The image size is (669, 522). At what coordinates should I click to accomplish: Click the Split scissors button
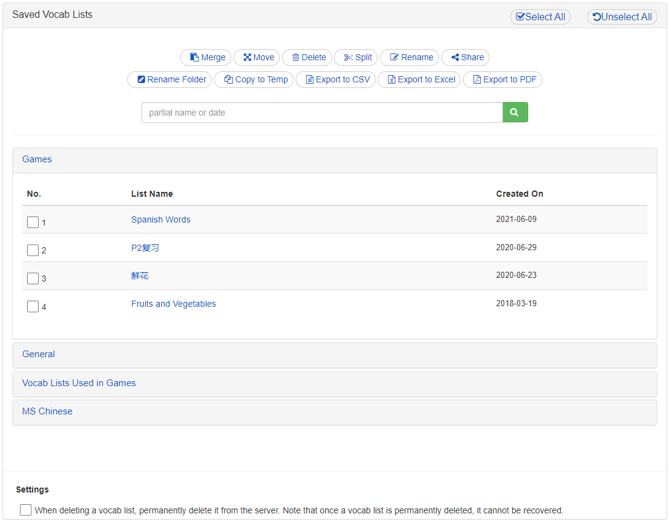356,57
